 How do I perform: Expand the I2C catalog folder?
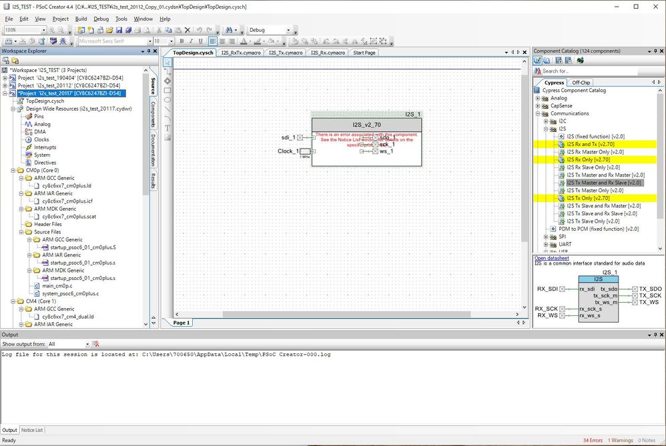coord(546,121)
